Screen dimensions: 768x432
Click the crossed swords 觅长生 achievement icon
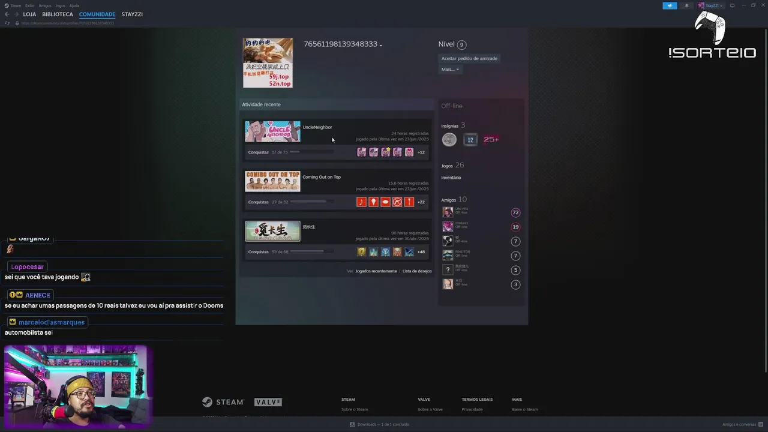pos(409,252)
